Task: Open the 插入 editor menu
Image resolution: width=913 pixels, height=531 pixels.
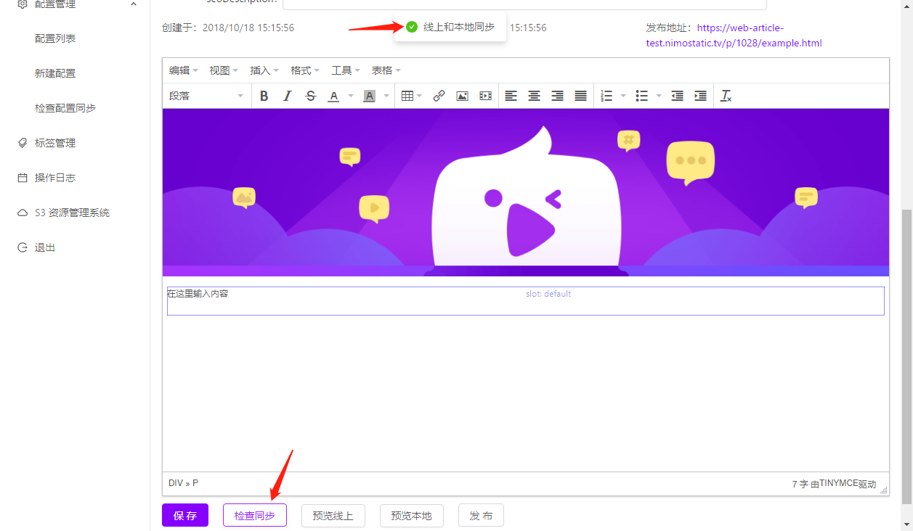Action: click(x=264, y=70)
